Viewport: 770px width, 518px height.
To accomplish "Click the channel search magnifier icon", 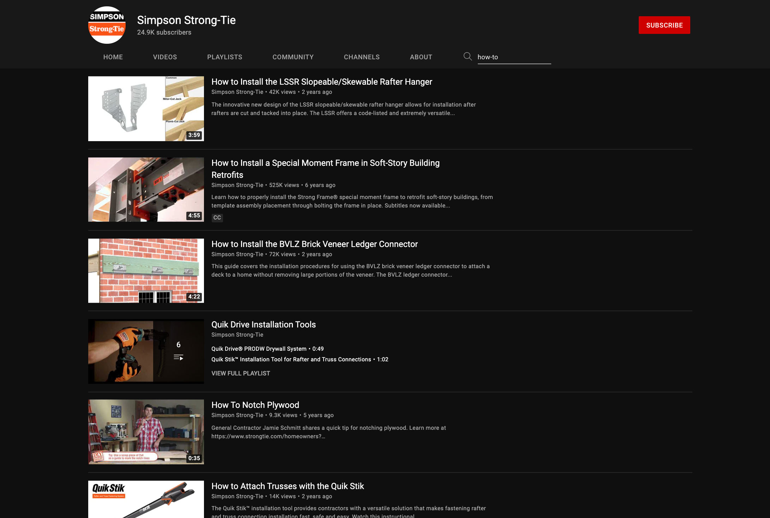I will pos(468,56).
